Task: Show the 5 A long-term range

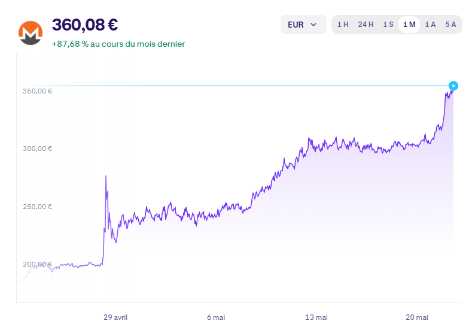Action: point(450,25)
